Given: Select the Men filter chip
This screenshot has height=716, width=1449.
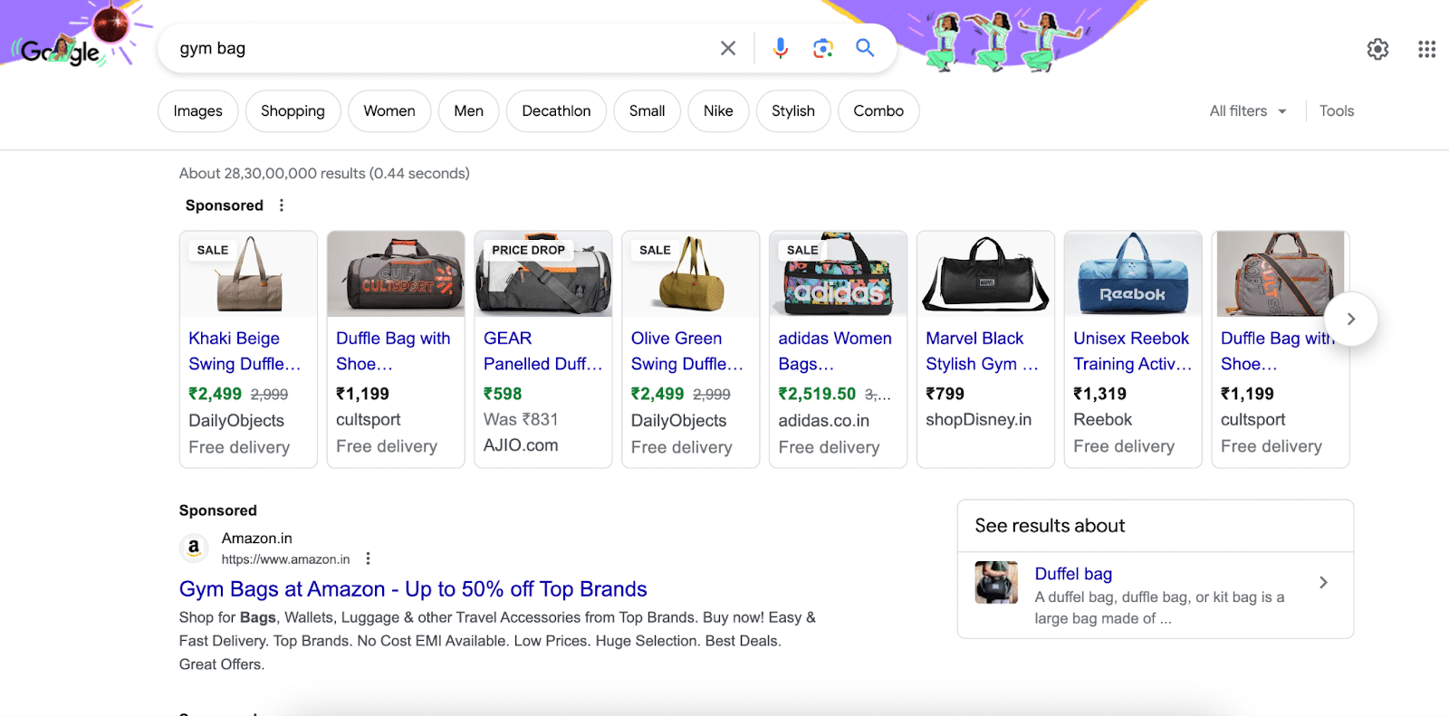Looking at the screenshot, I should (468, 110).
